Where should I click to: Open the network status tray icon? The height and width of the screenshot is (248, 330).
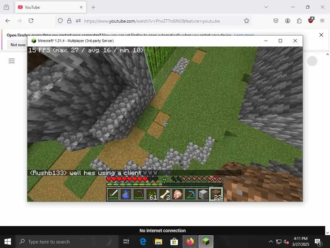click(279, 242)
